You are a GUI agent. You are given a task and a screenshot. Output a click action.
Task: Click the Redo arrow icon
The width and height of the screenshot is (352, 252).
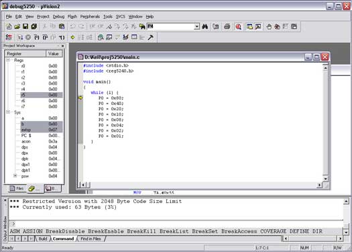tap(81, 27)
